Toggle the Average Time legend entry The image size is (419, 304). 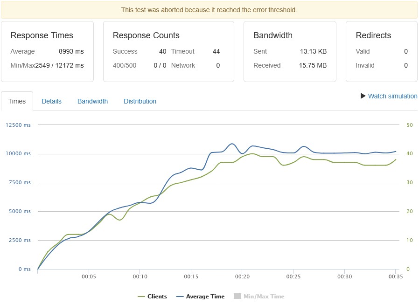205,296
